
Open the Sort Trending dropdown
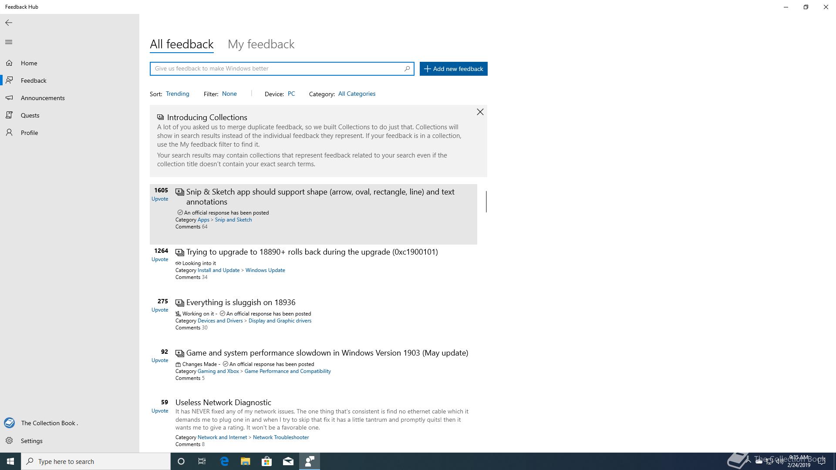pos(178,94)
